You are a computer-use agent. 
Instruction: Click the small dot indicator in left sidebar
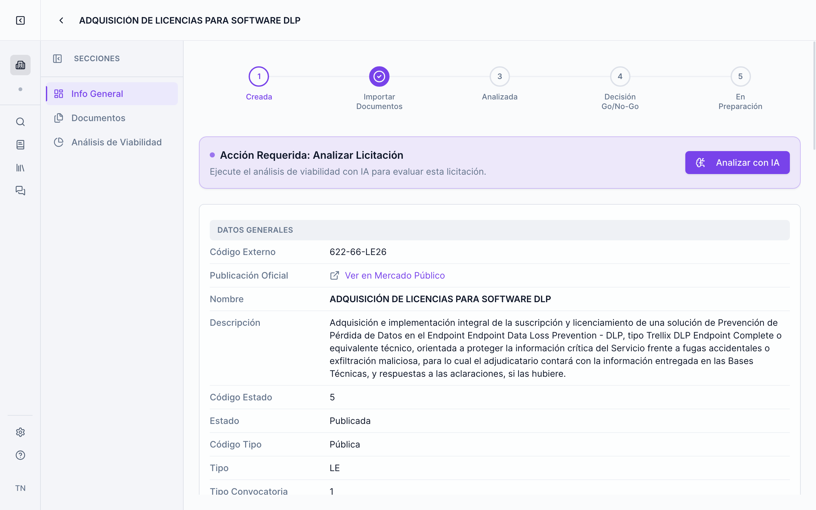tap(20, 89)
